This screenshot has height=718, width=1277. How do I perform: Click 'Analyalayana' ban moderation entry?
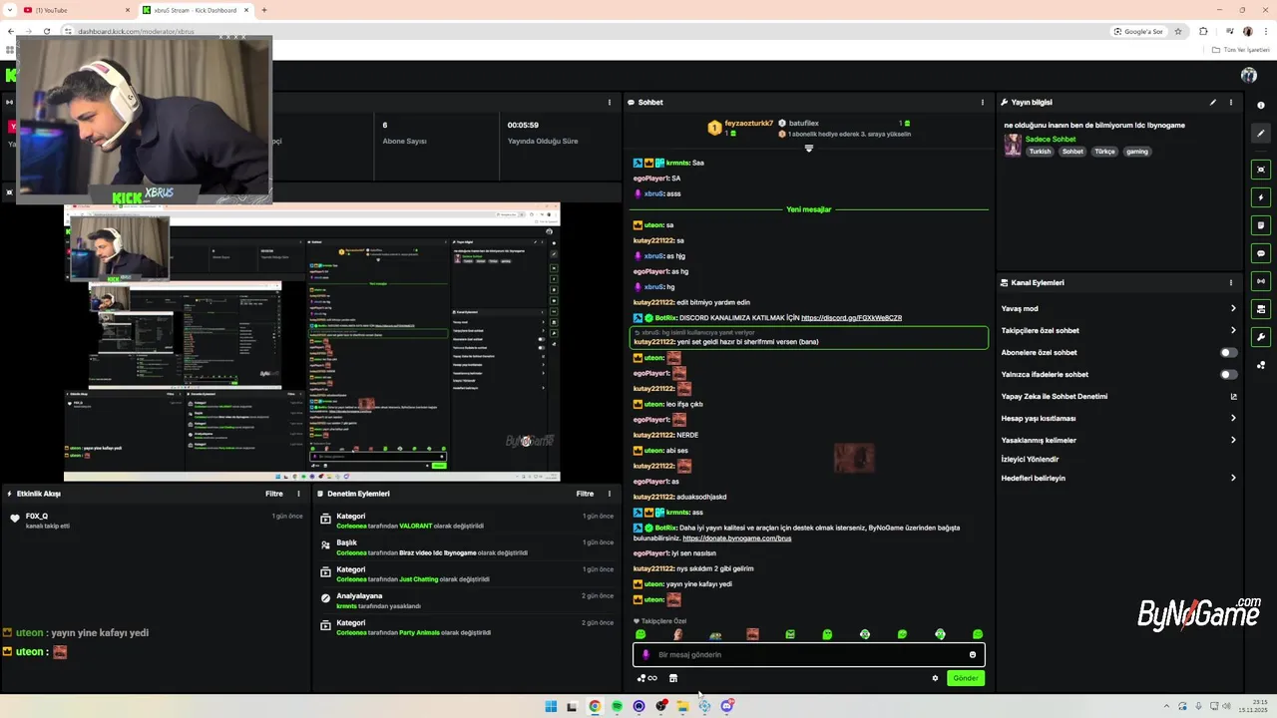click(x=467, y=600)
